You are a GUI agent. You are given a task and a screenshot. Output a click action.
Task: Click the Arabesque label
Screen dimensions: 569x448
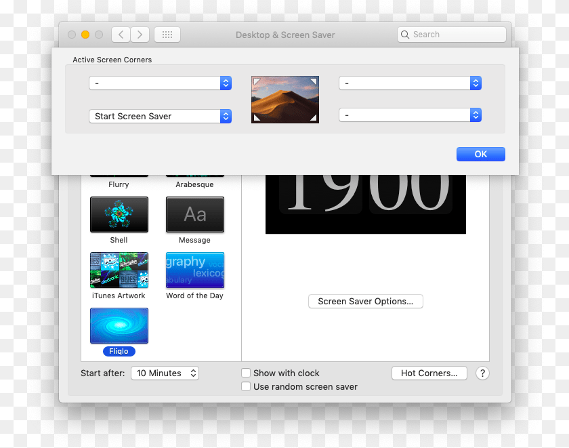click(x=194, y=184)
